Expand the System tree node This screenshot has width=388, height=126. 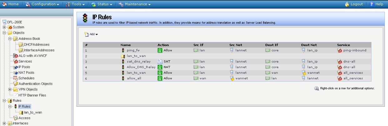click(4, 27)
